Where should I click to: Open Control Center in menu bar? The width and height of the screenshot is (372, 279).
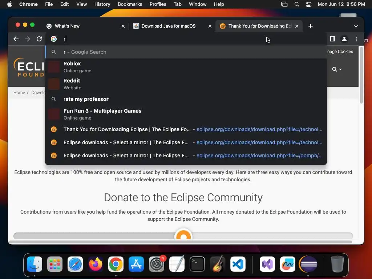309,4
